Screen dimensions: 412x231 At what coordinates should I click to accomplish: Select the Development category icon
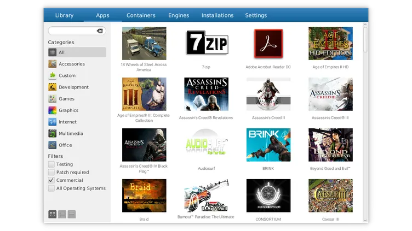click(52, 87)
